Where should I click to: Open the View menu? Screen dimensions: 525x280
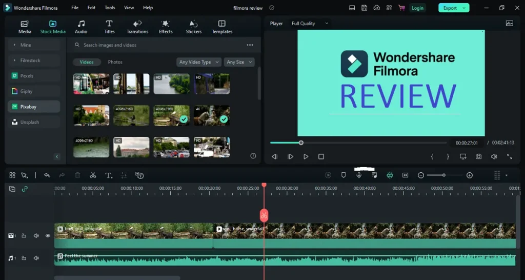click(129, 8)
